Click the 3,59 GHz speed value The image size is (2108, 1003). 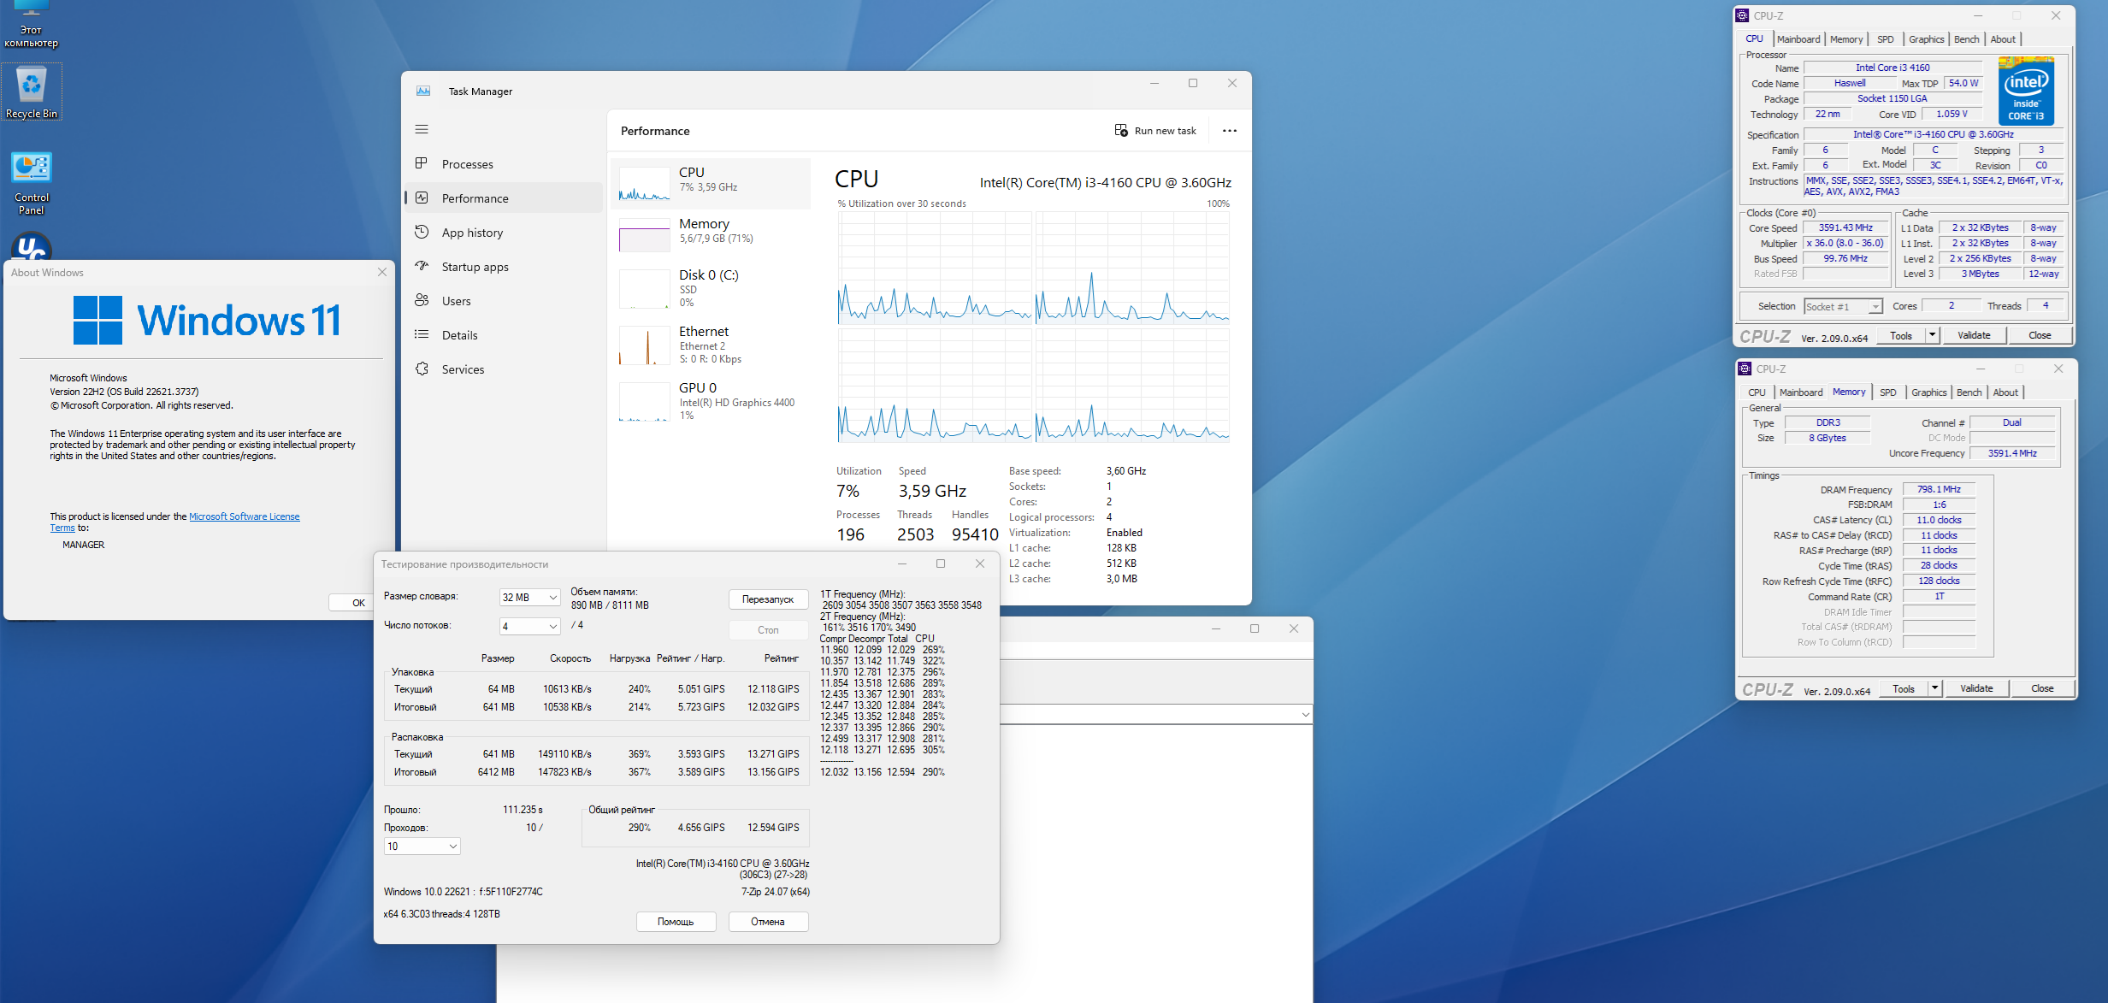tap(932, 491)
